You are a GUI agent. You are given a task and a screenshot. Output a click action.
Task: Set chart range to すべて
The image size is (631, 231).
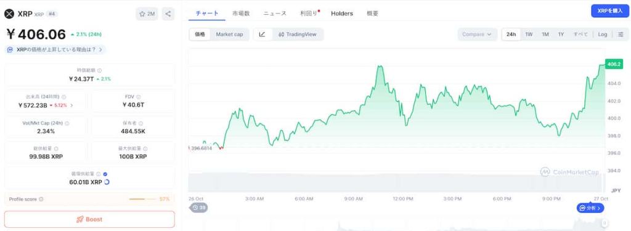click(x=580, y=34)
